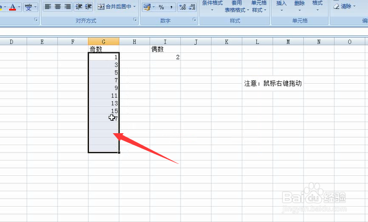The height and width of the screenshot is (222, 368).
Task: Open 单元格样式 cell styles menu
Action: tap(259, 7)
